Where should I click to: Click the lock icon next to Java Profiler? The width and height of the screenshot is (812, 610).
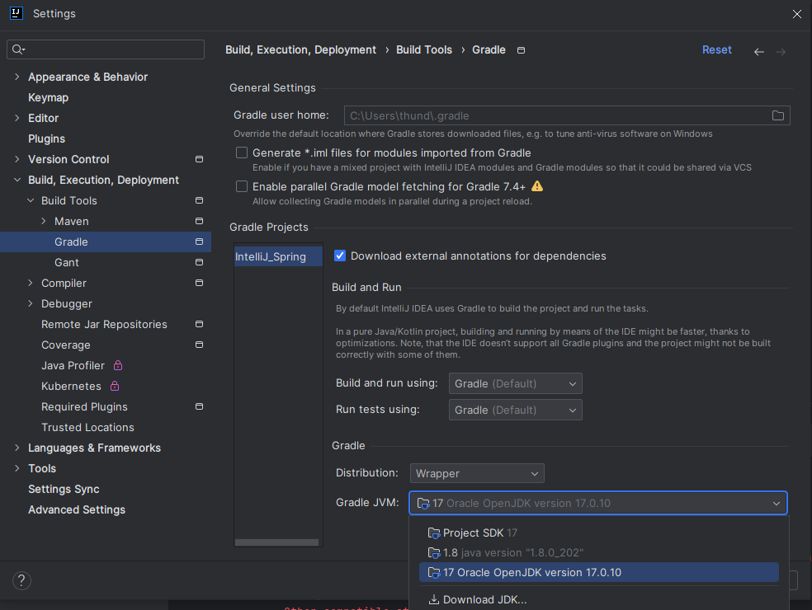coord(118,365)
